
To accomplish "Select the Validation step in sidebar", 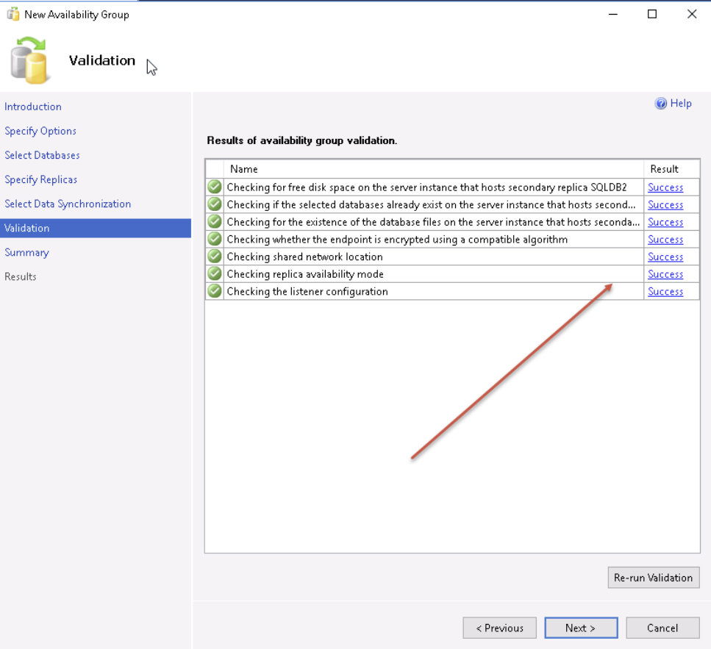I will coord(96,228).
